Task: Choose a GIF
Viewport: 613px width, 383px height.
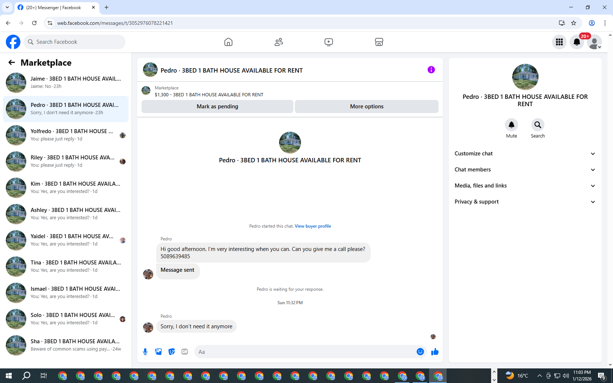Action: pos(185,352)
